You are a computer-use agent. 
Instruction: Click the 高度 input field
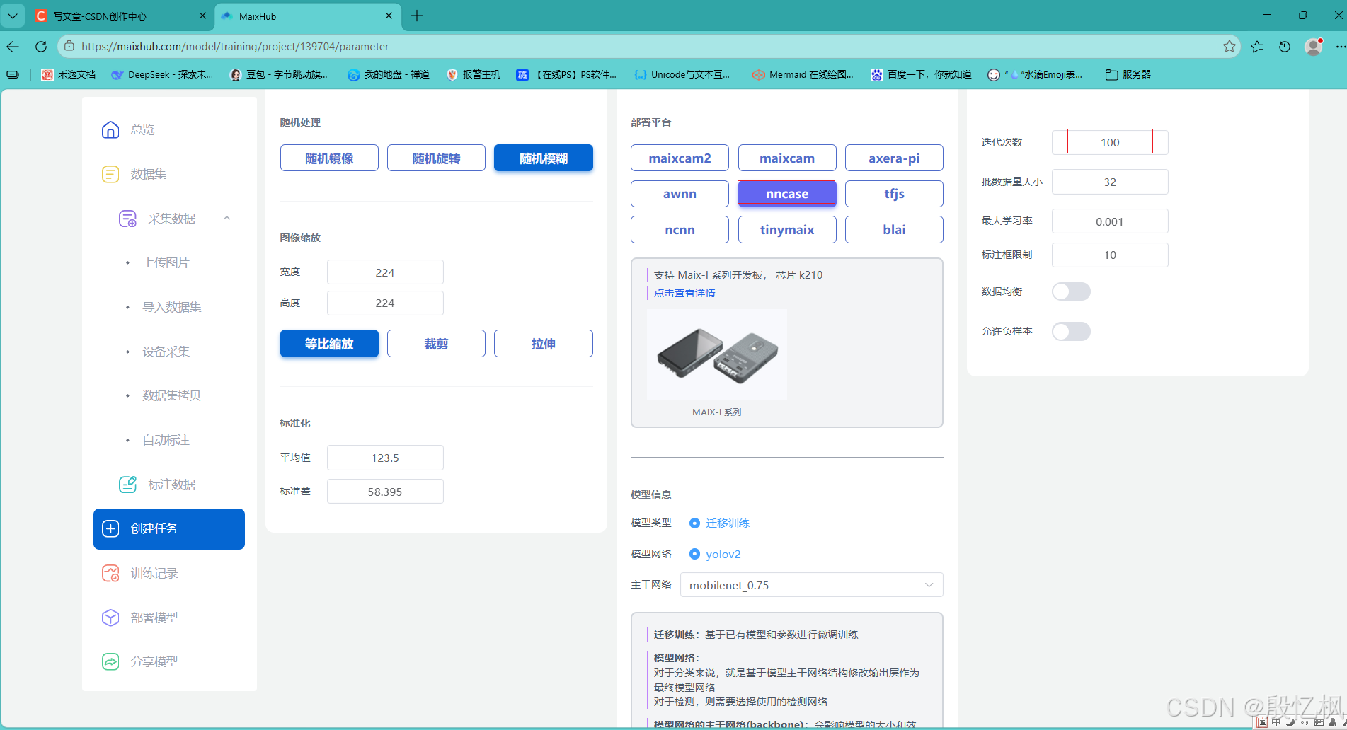pos(385,303)
